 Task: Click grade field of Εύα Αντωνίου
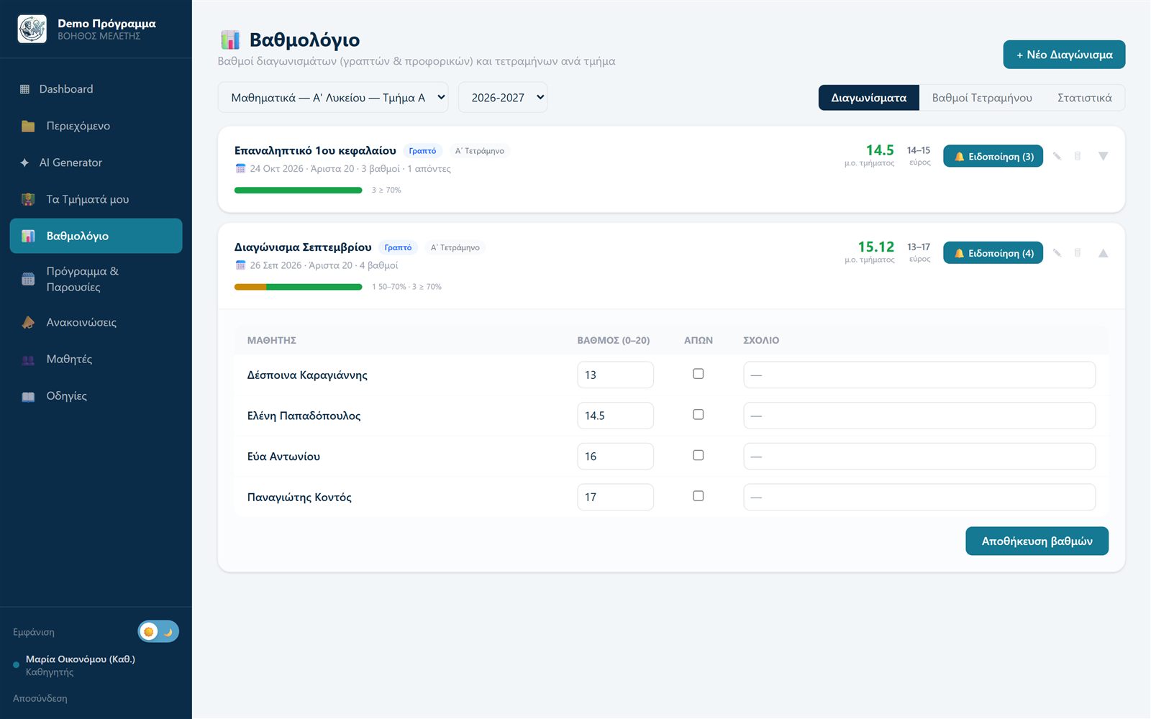click(x=615, y=457)
